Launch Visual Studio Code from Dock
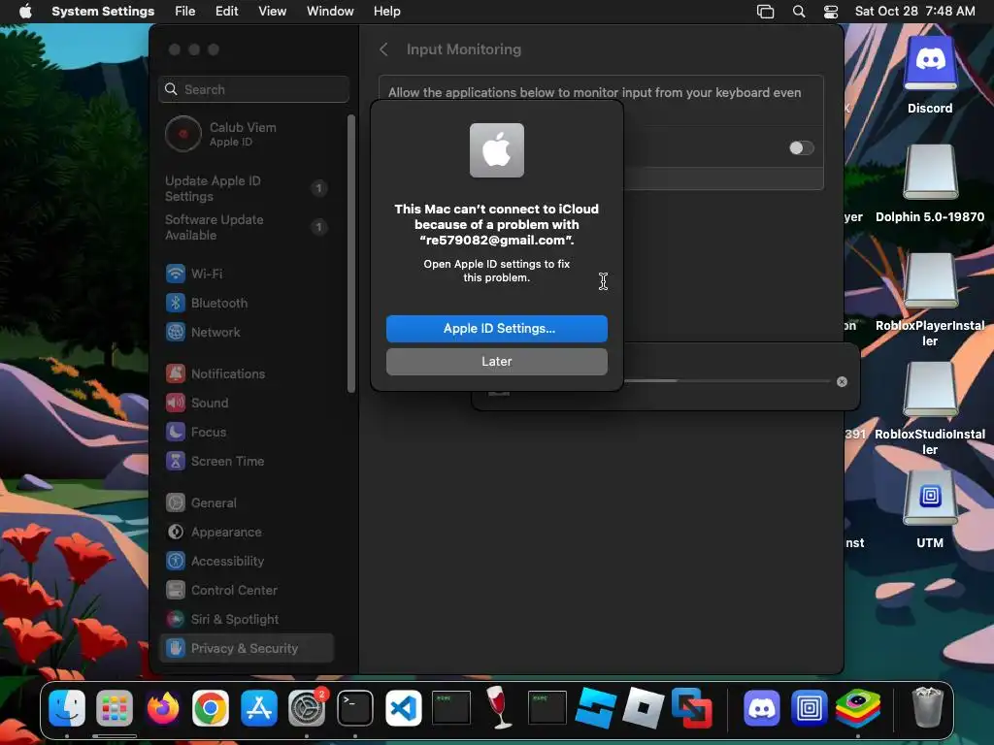This screenshot has width=994, height=745. [403, 707]
